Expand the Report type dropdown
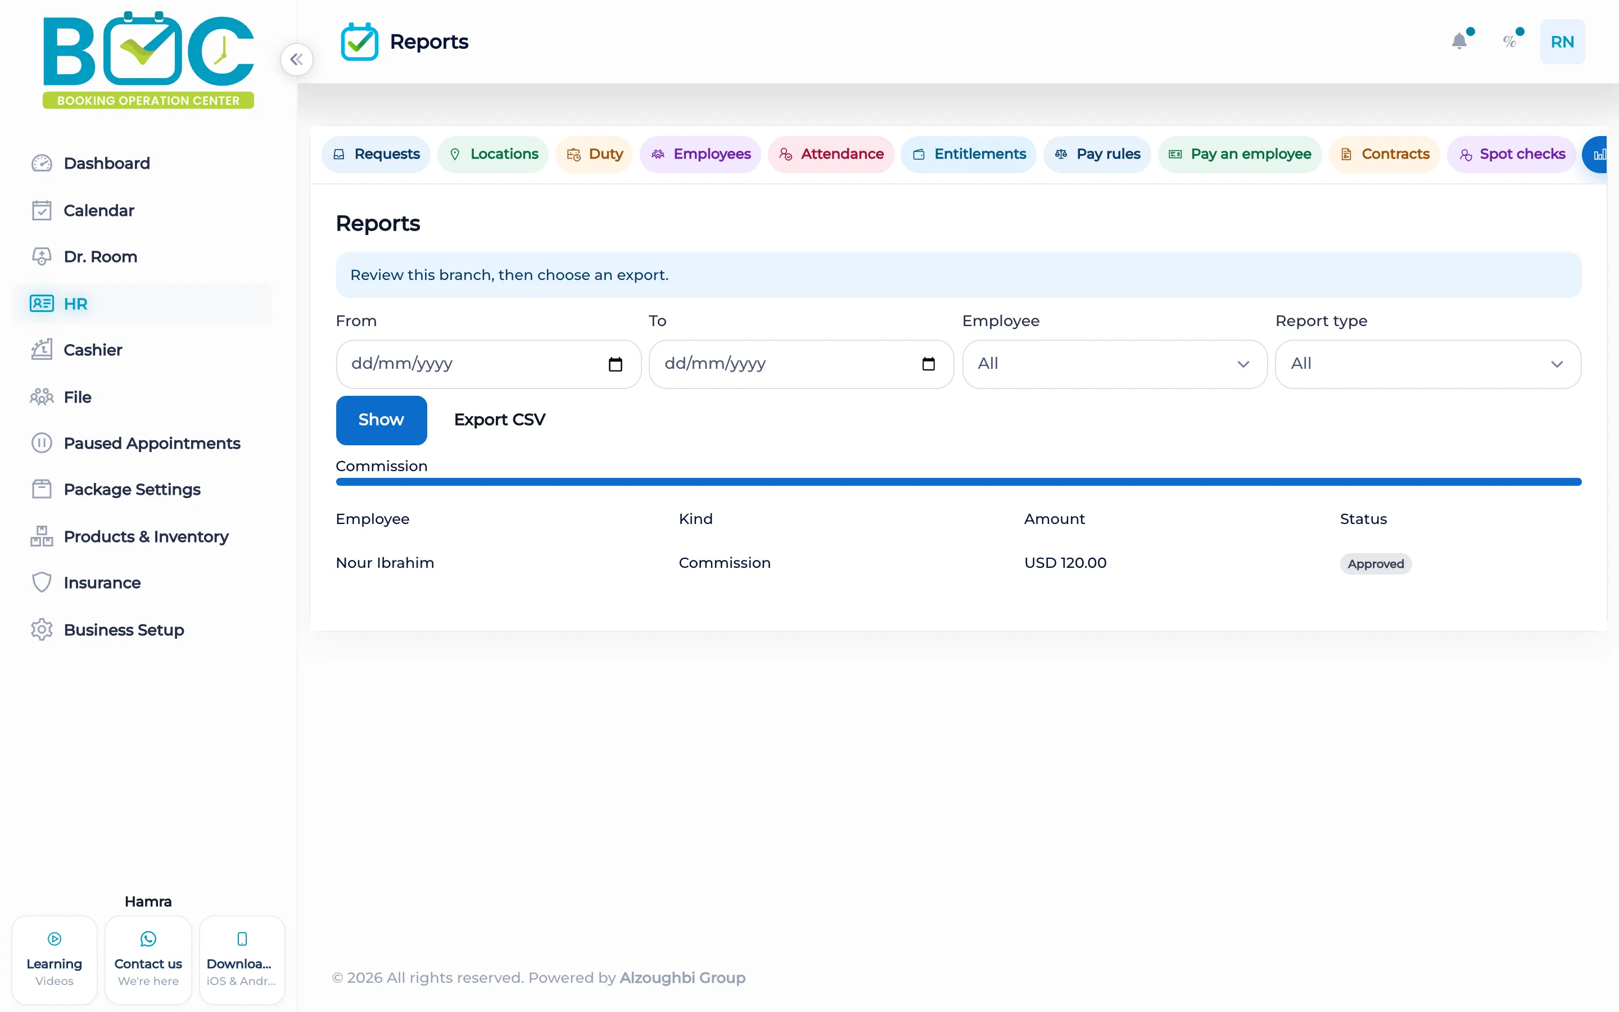Screen dimensions: 1619x1012 1428,364
